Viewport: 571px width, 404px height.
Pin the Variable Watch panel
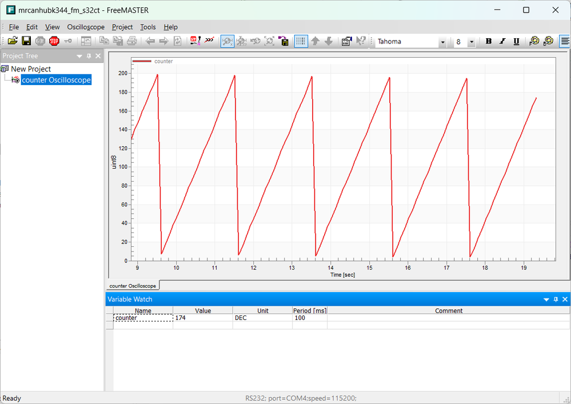click(x=556, y=299)
